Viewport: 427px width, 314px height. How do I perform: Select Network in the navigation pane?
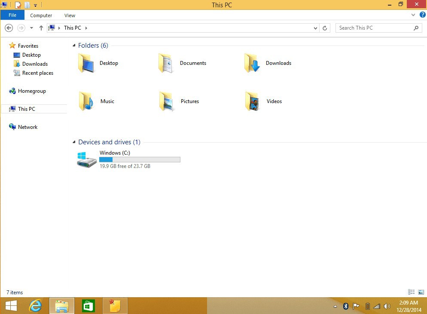point(27,127)
